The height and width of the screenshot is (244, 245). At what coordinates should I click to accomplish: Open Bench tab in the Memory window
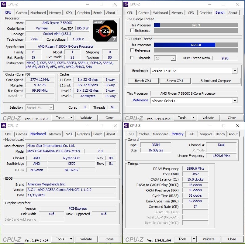(x=220, y=134)
